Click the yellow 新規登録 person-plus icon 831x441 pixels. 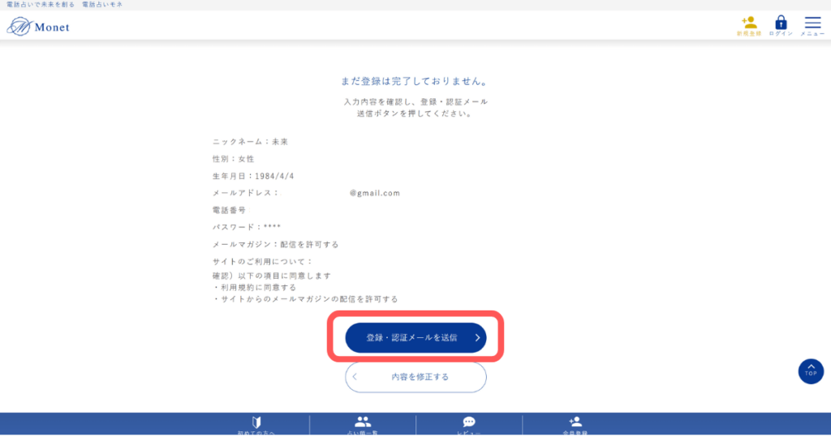[x=748, y=24]
